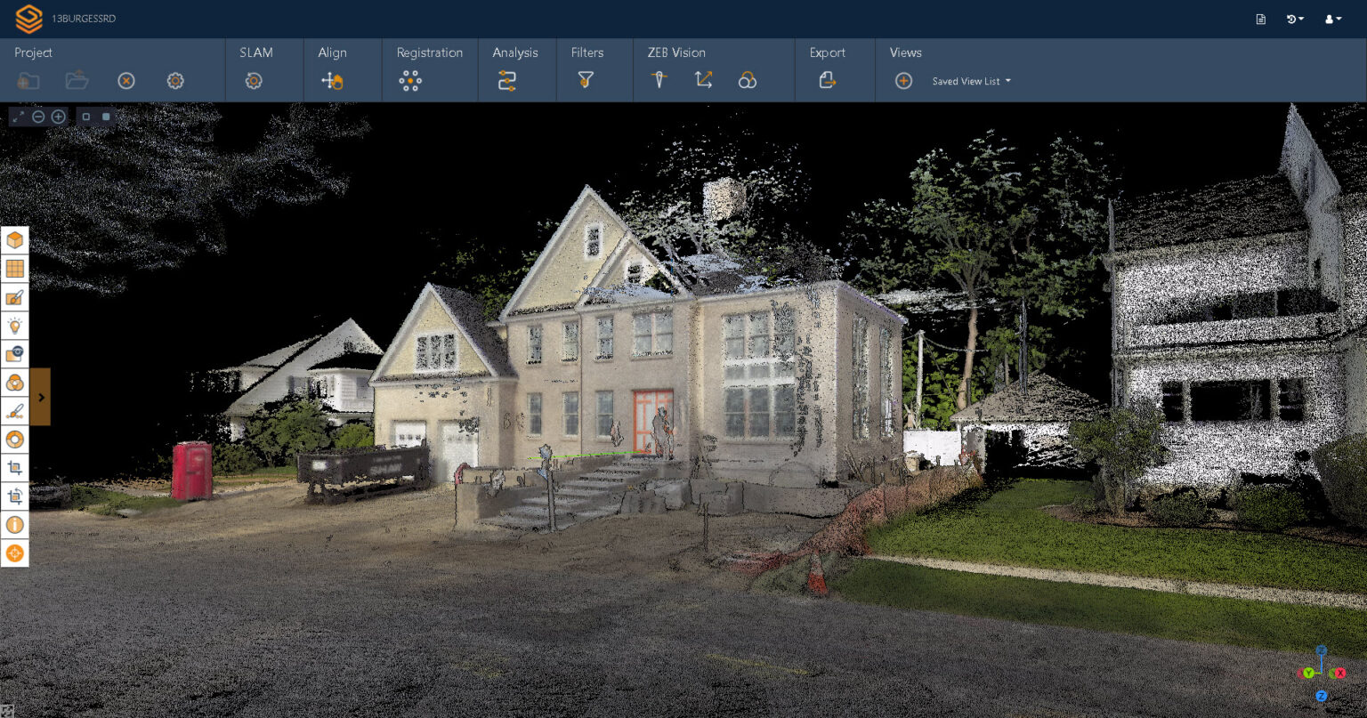
Task: Add a new saved view with the plus button
Action: coord(904,81)
